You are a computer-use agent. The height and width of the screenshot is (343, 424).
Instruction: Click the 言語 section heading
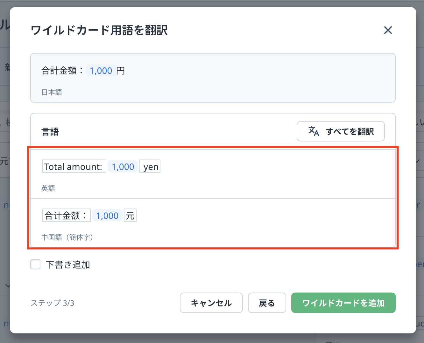point(50,132)
